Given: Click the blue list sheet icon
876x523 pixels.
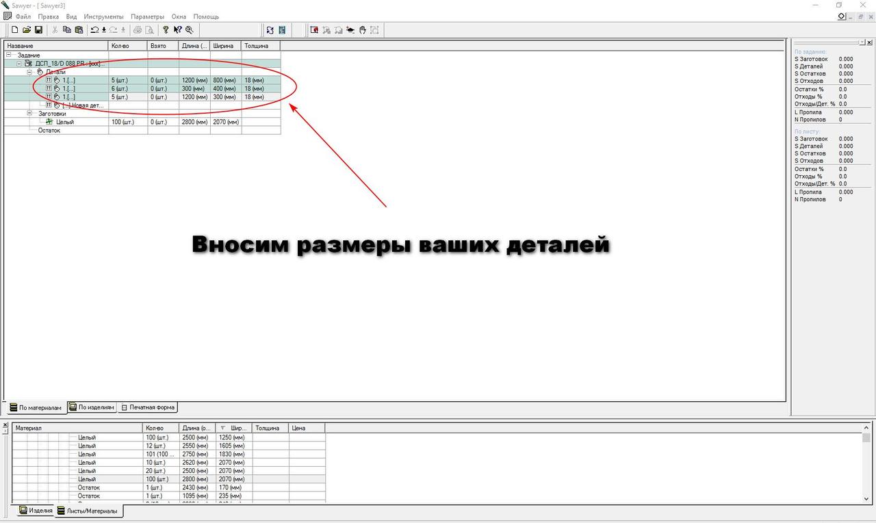Looking at the screenshot, I should tap(282, 30).
